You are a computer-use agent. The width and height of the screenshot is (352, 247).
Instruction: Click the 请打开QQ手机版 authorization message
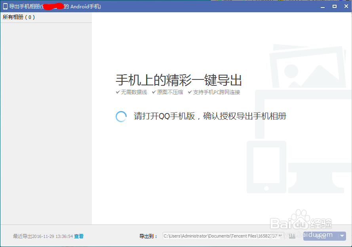click(x=210, y=116)
